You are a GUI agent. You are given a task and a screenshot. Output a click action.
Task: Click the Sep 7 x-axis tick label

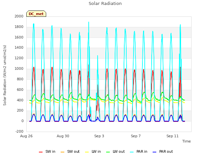136,136
